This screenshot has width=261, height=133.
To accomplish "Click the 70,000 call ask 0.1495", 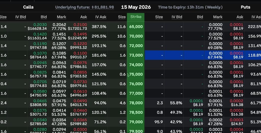I will coord(80,34).
